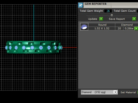Viewport: 138px width, 103px height.
Task: Click the Total Gem Weight value .26
Action: [108, 11]
